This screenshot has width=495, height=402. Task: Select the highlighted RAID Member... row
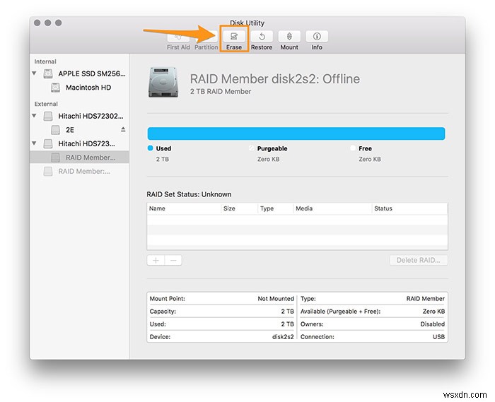[79, 158]
